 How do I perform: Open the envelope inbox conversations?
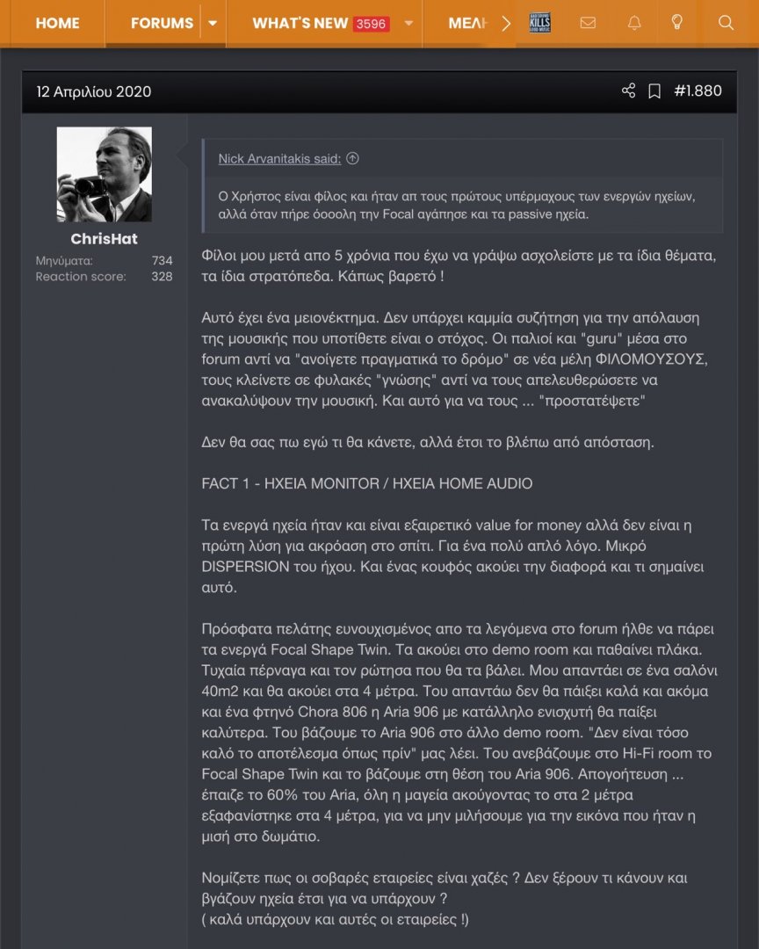click(588, 23)
